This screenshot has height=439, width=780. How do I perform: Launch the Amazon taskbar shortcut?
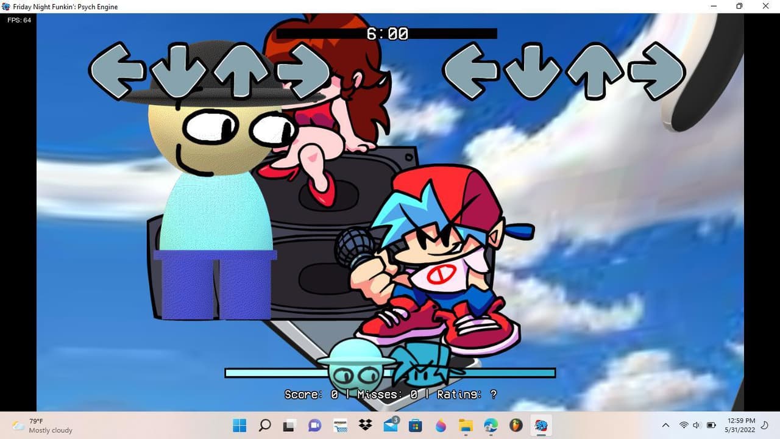340,425
